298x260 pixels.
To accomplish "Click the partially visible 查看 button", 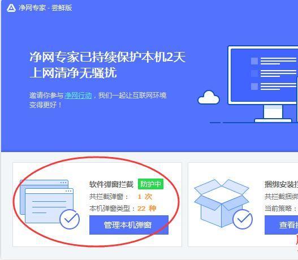I will 281,225.
